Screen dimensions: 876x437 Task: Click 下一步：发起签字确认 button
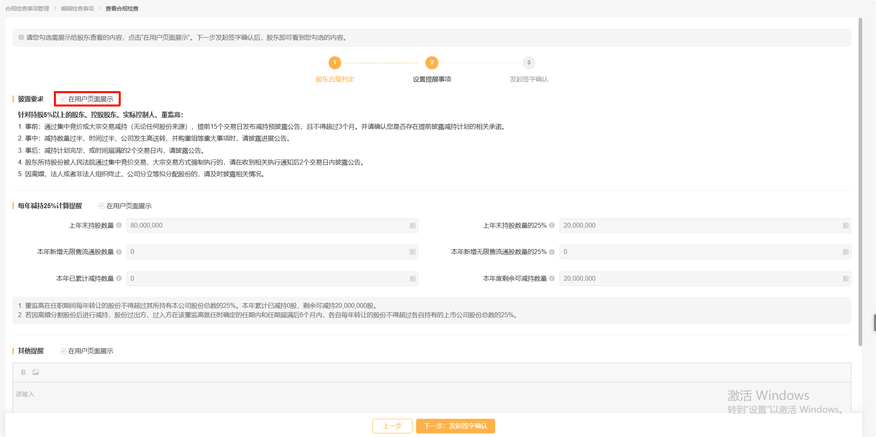pyautogui.click(x=455, y=426)
